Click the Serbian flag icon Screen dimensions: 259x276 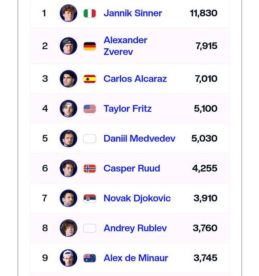pos(90,198)
